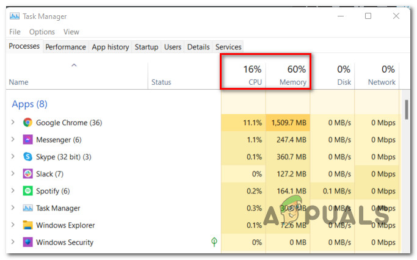Click the Skype app icon
The width and height of the screenshot is (417, 260).
tap(27, 157)
